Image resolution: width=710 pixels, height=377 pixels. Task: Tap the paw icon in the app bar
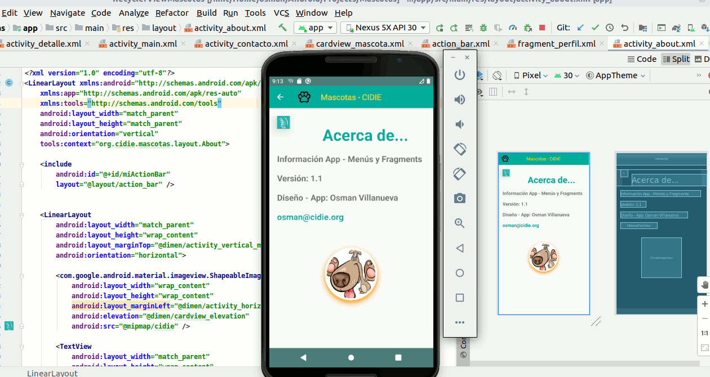[304, 97]
